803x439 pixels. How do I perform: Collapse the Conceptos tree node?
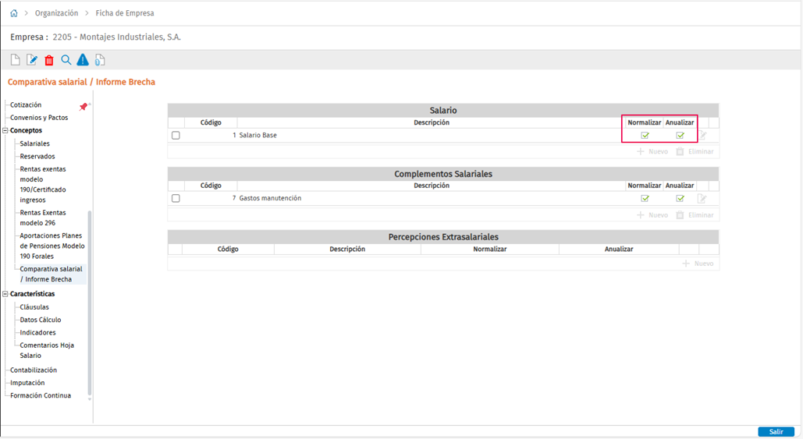coord(5,130)
